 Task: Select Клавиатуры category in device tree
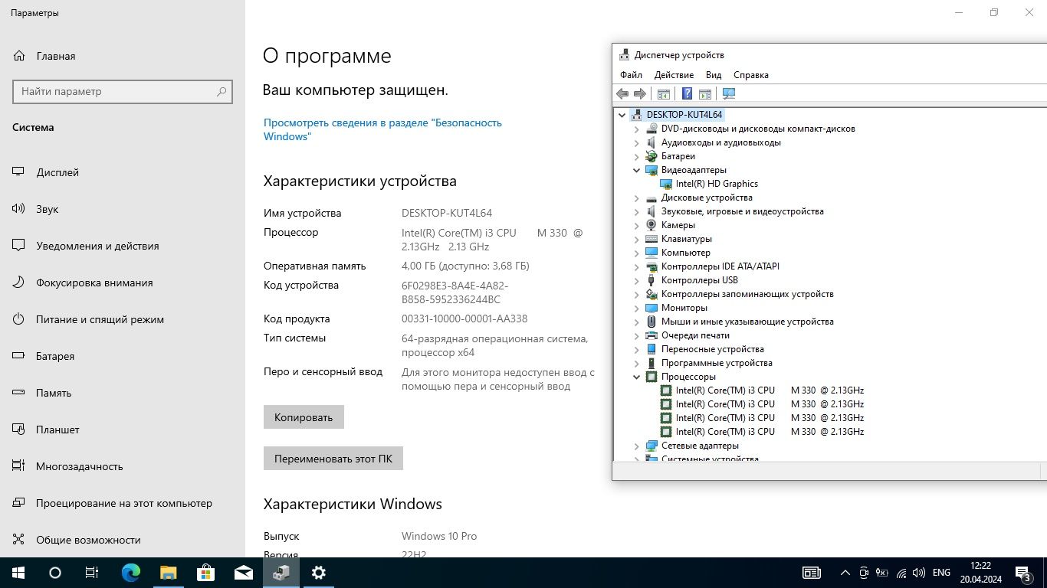pos(687,239)
